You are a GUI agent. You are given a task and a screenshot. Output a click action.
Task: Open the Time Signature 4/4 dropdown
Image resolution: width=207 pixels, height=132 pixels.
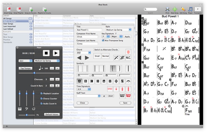tap(83, 89)
